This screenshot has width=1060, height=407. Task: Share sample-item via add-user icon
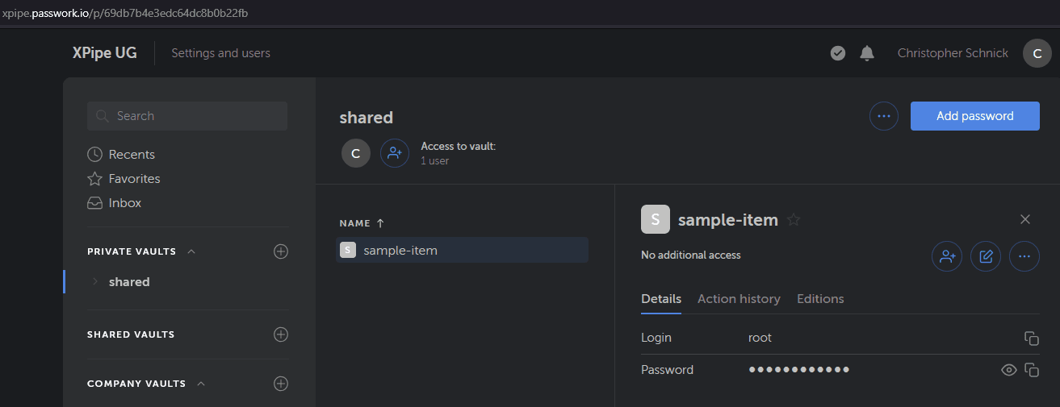(947, 256)
